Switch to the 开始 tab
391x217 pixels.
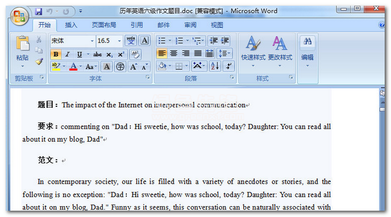point(44,25)
